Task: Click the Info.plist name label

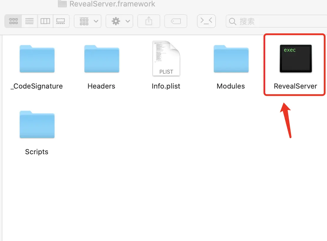Action: click(x=166, y=86)
